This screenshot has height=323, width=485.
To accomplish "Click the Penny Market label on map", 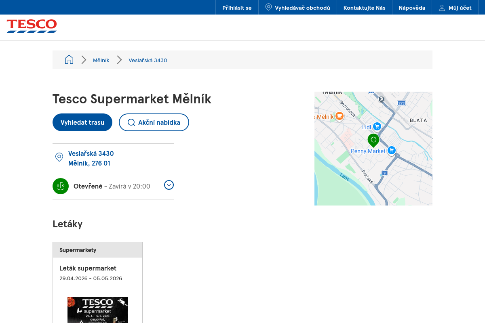I will pyautogui.click(x=368, y=151).
